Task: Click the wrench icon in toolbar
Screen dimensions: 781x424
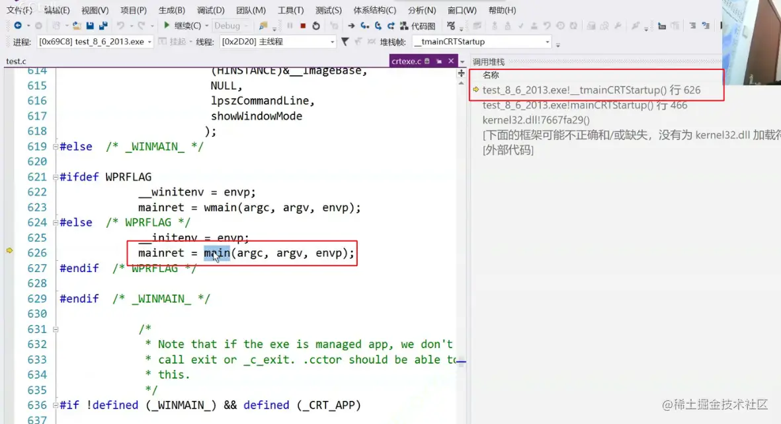Action: (x=618, y=26)
